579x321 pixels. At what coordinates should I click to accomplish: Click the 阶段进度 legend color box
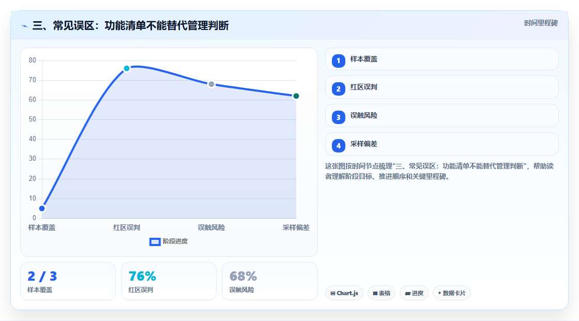[155, 241]
